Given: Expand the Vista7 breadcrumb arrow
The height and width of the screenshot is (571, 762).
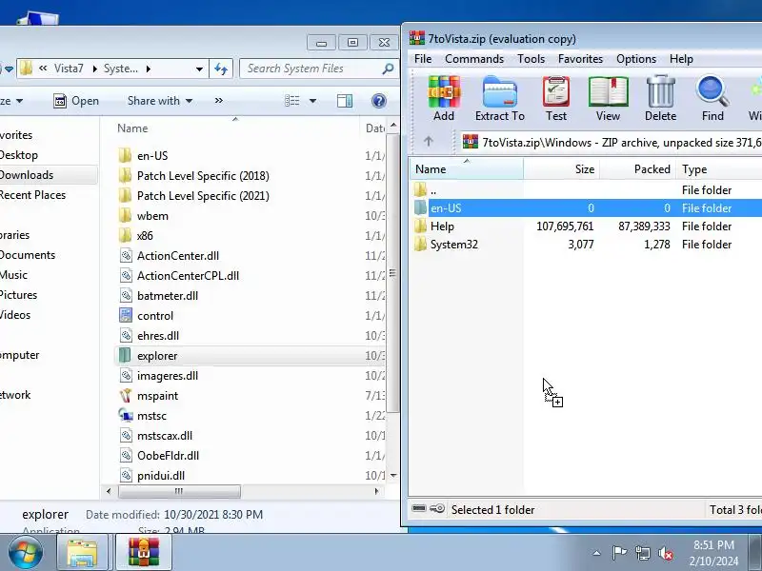Looking at the screenshot, I should point(94,69).
